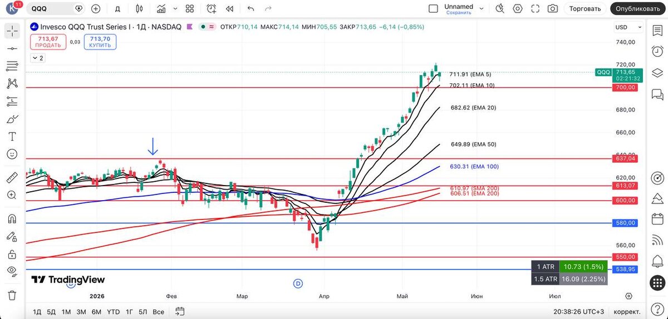Add symbol with the plus circle icon

point(96,8)
